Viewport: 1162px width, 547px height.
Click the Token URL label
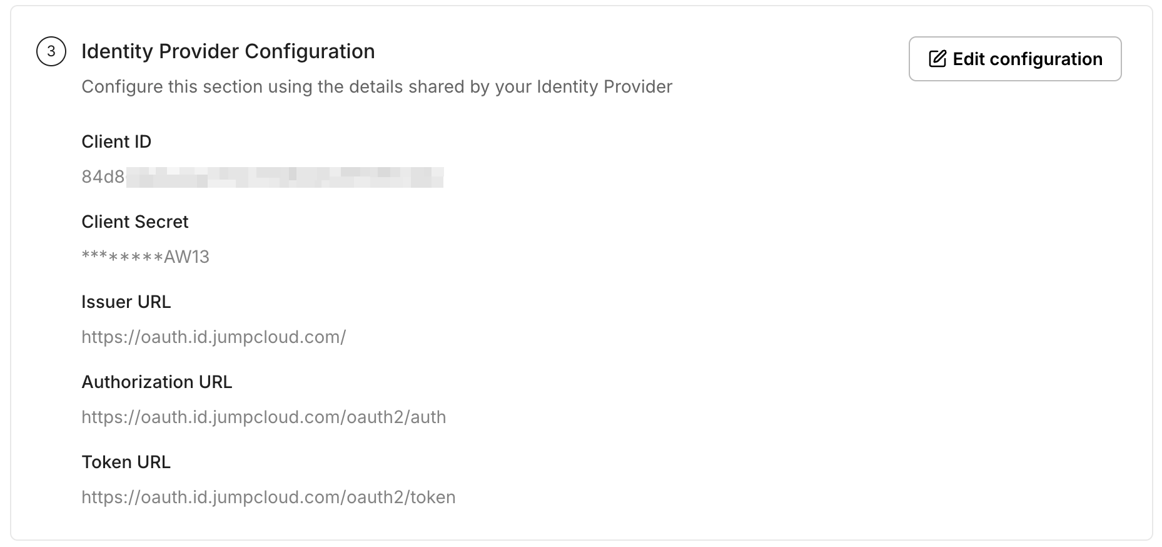pyautogui.click(x=126, y=462)
